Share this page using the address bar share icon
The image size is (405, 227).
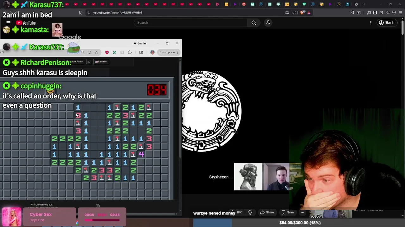coord(294,13)
